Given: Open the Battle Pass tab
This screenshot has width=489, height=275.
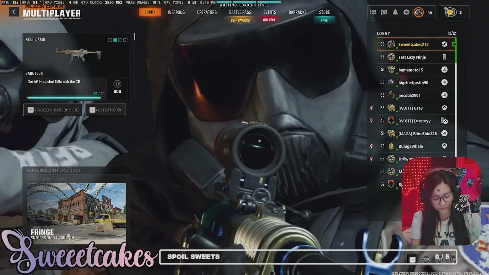Looking at the screenshot, I should coord(240,12).
